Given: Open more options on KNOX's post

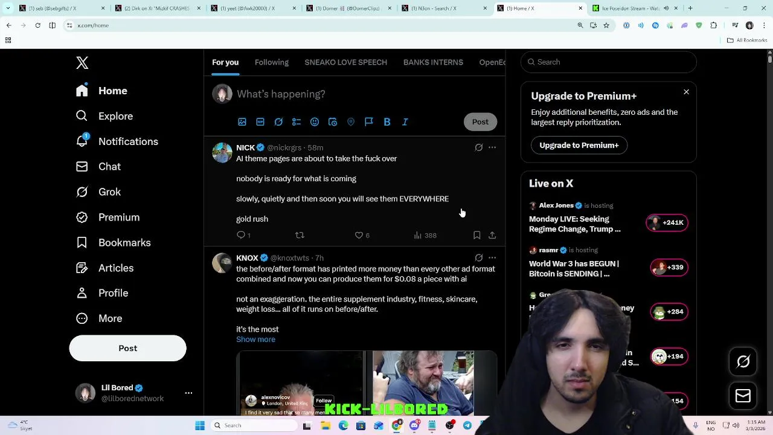Looking at the screenshot, I should [x=492, y=258].
